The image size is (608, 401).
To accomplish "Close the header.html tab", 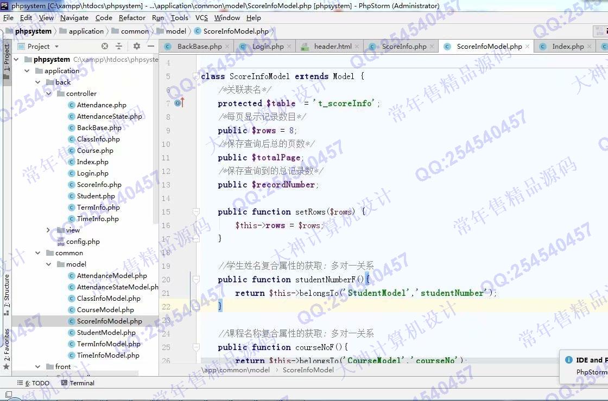I will (357, 47).
